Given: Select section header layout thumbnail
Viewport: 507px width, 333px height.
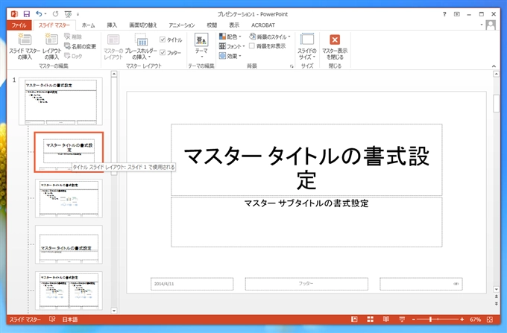Looking at the screenshot, I should click(x=69, y=244).
